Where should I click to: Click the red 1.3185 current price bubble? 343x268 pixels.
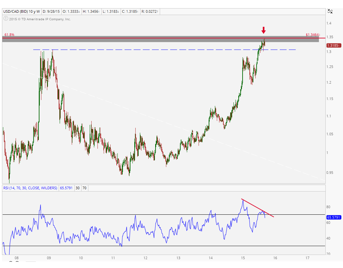334,45
